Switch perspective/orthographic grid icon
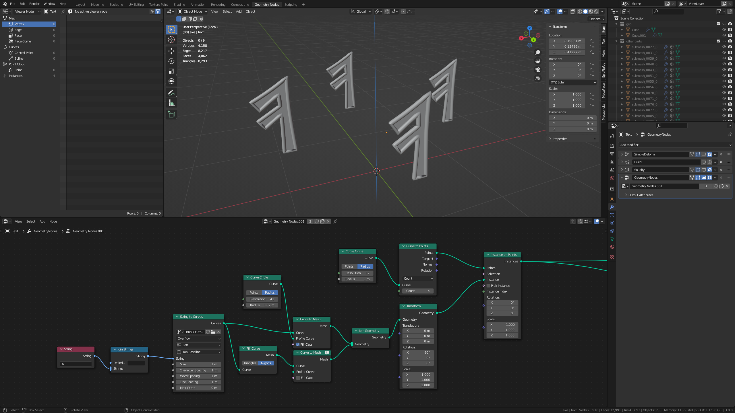 [538, 78]
